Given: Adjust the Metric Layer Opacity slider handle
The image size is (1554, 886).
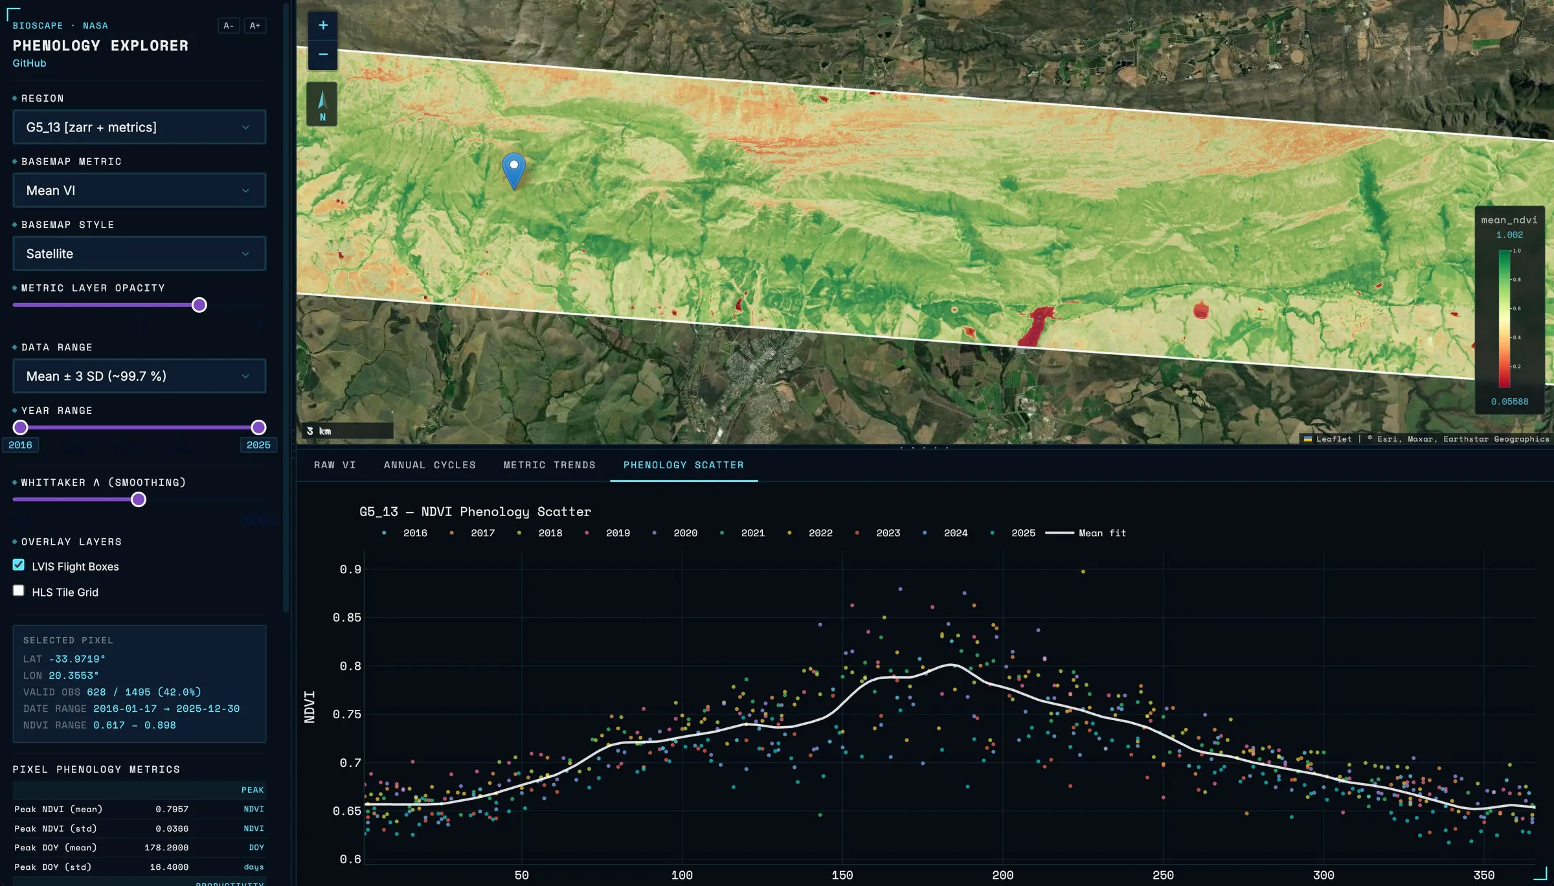Looking at the screenshot, I should (199, 305).
